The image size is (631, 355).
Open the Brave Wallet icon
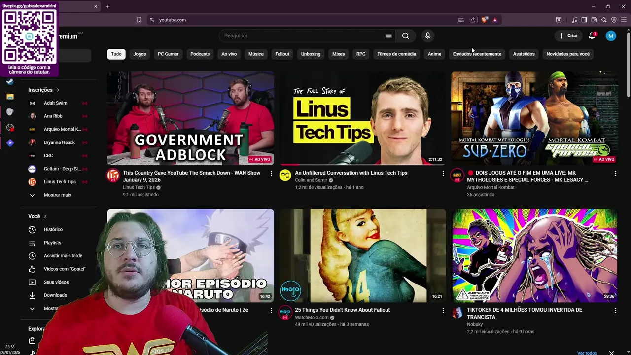(x=594, y=20)
